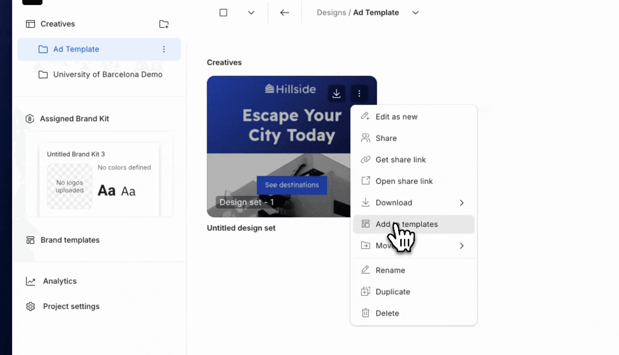Open the Creatives panel icon
619x355 pixels.
[30, 24]
